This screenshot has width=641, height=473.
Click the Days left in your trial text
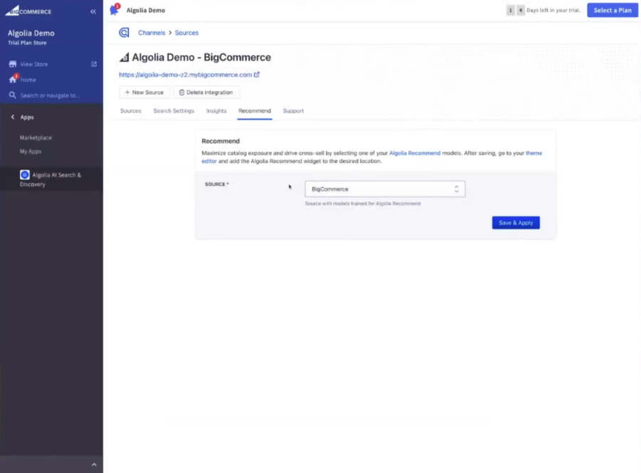(x=553, y=10)
